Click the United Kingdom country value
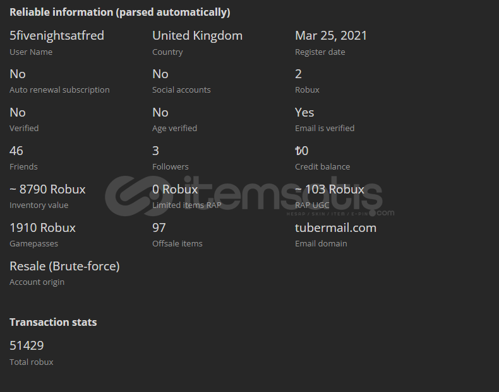This screenshot has width=499, height=392. coord(197,35)
